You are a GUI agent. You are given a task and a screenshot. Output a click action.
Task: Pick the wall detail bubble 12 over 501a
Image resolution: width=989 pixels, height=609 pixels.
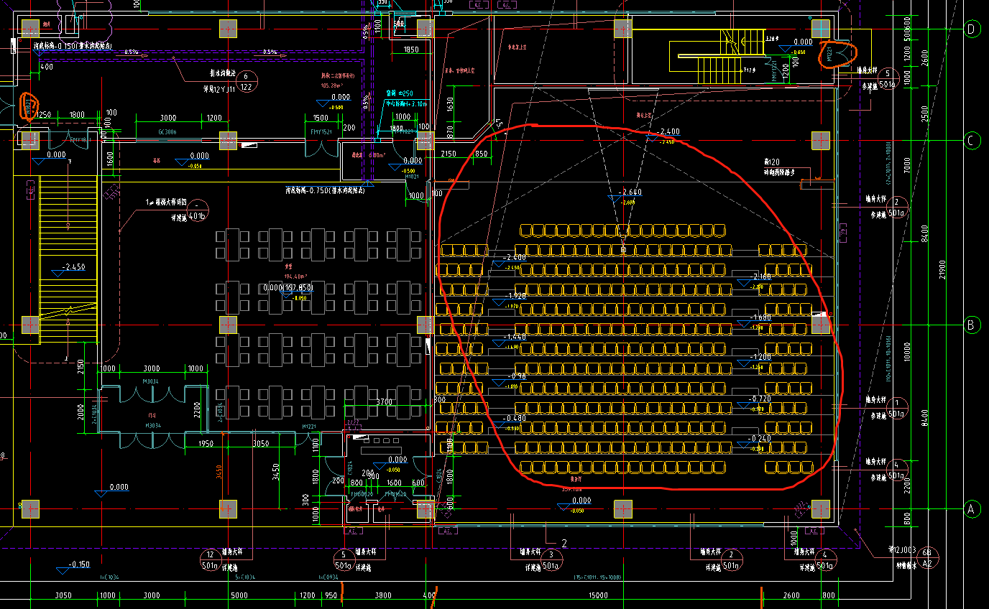(211, 560)
